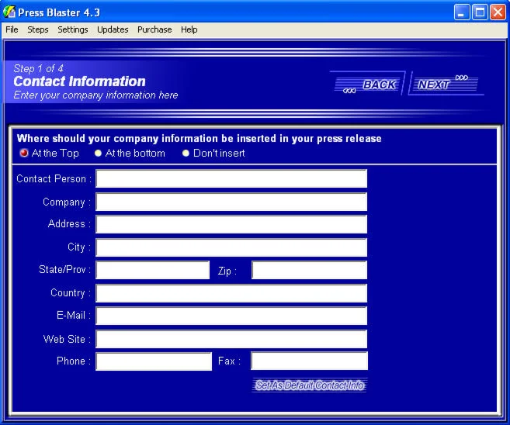This screenshot has width=510, height=425.
Task: Focus the Address input field
Action: pos(231,224)
